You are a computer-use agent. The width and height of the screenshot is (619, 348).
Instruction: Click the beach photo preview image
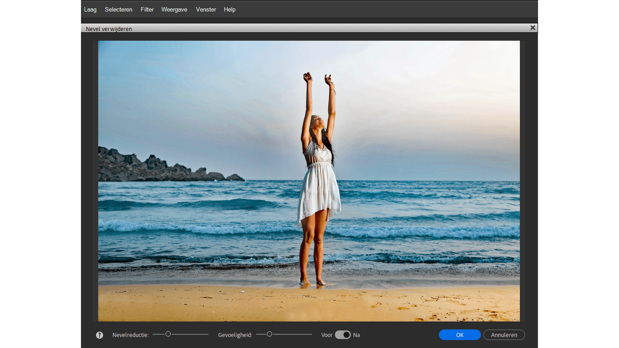click(x=309, y=181)
